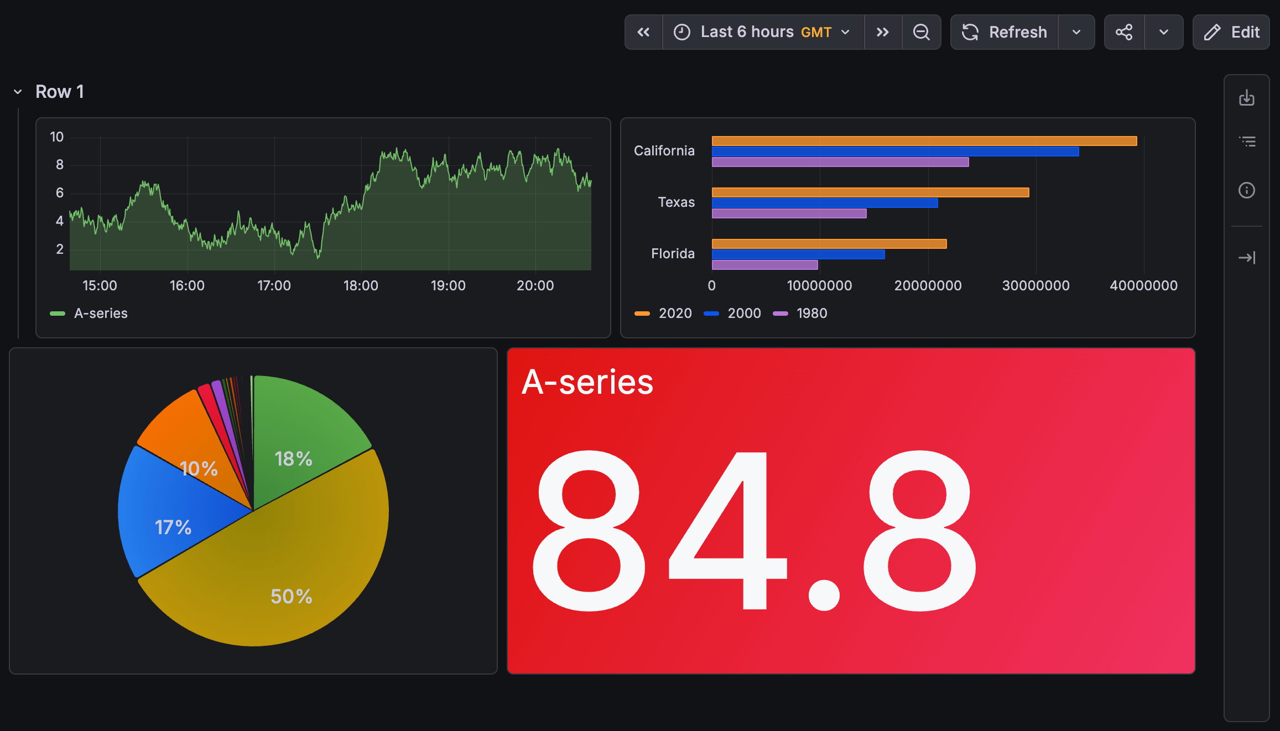Image resolution: width=1280 pixels, height=731 pixels.
Task: Click the Row 1 title
Action: pyautogui.click(x=60, y=92)
